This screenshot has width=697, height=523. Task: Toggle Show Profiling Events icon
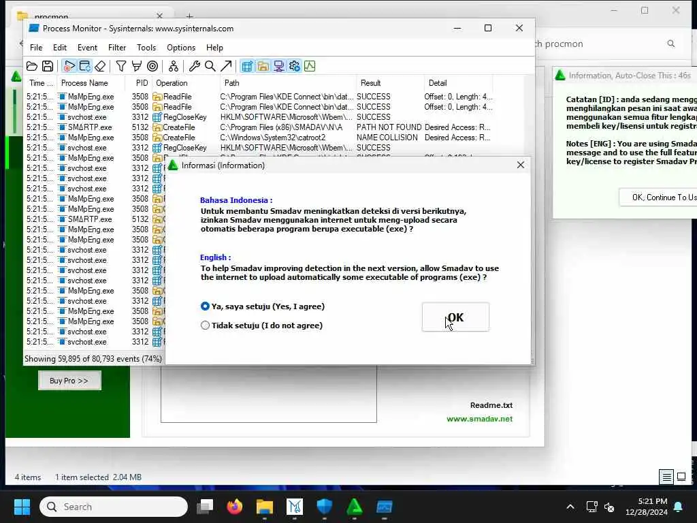click(x=310, y=66)
